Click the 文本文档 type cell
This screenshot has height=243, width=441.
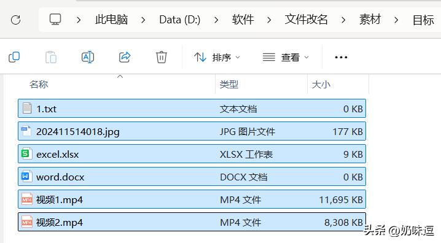point(238,109)
